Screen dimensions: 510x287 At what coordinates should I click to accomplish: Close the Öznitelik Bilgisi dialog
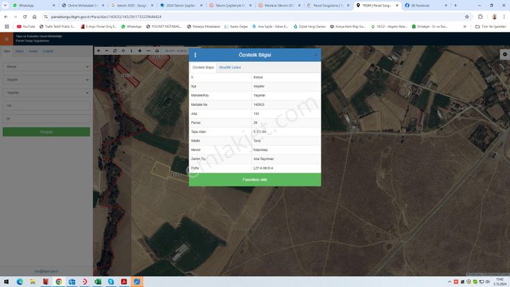point(315,55)
